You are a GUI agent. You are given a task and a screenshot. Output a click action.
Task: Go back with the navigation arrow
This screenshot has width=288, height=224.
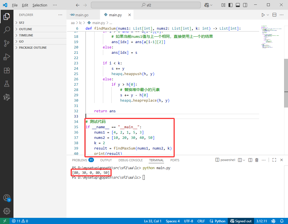click(x=78, y=5)
